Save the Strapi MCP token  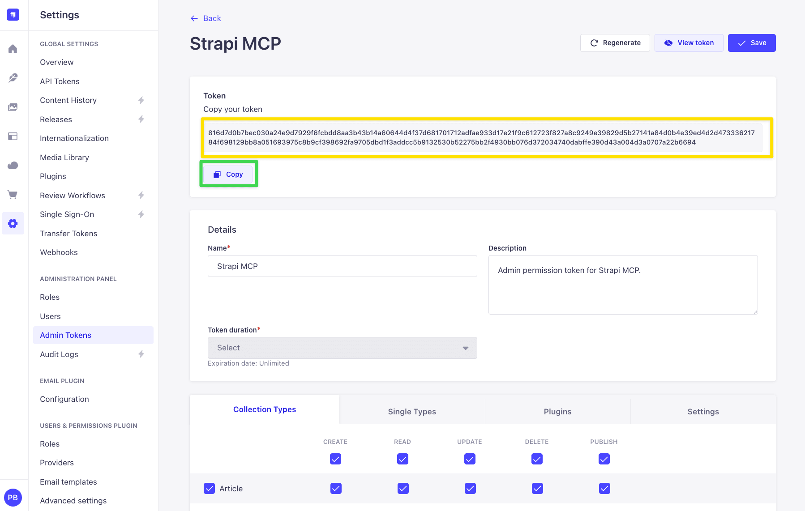tap(752, 43)
